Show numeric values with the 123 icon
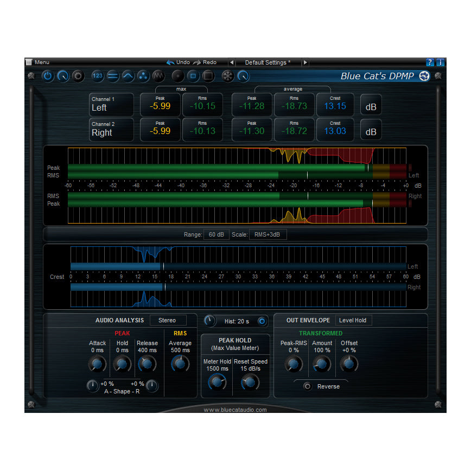The width and height of the screenshot is (471, 471). click(x=98, y=76)
